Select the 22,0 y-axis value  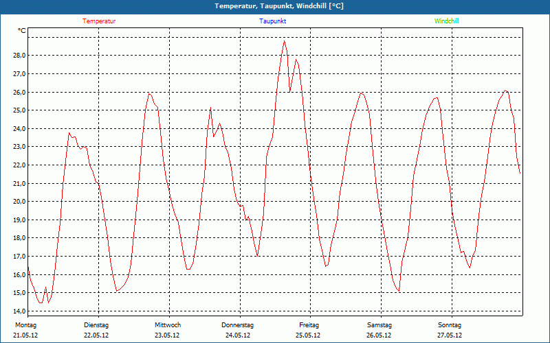(19, 165)
